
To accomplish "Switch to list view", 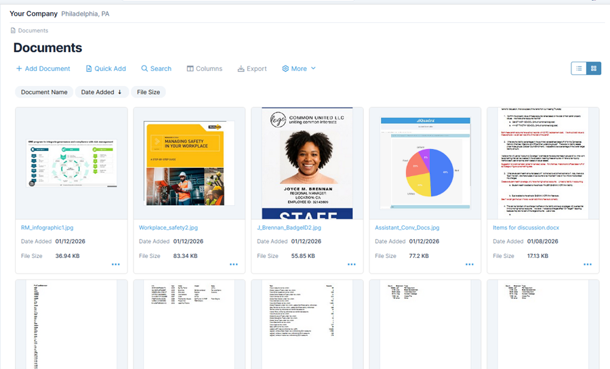I will [x=579, y=68].
